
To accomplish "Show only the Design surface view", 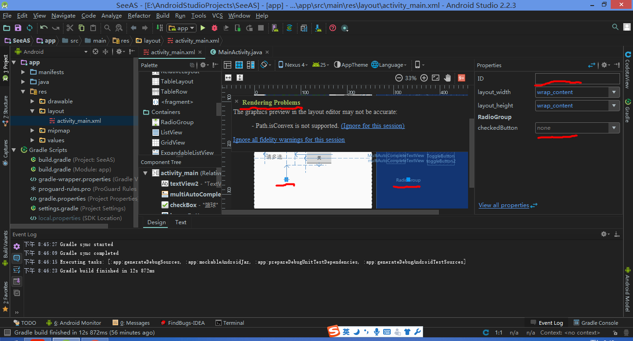I will click(228, 65).
